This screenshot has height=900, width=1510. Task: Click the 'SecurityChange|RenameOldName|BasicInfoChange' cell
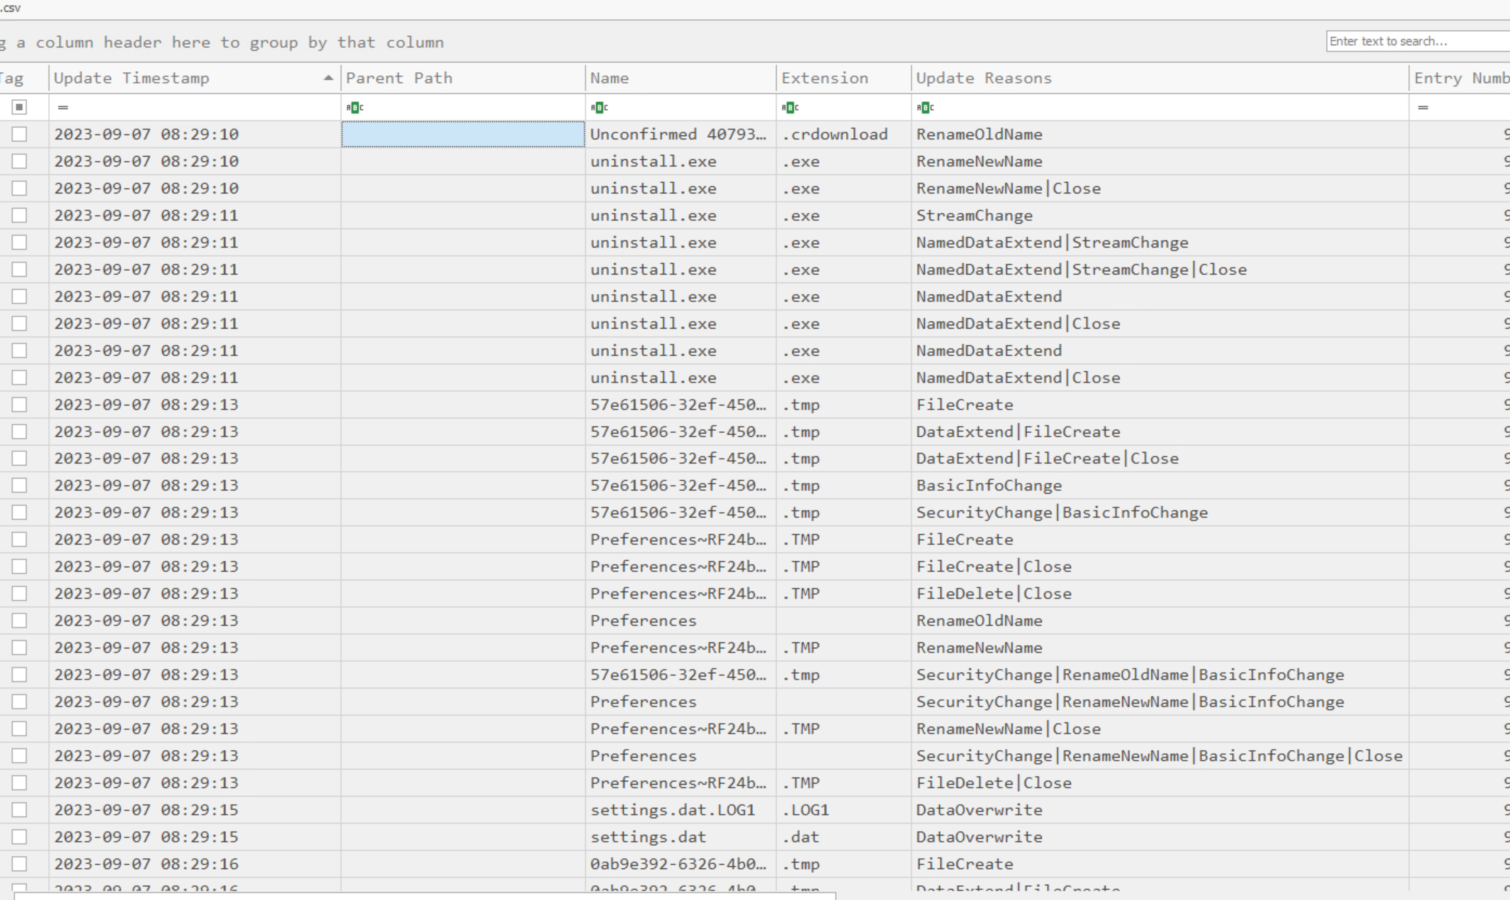coord(1160,675)
